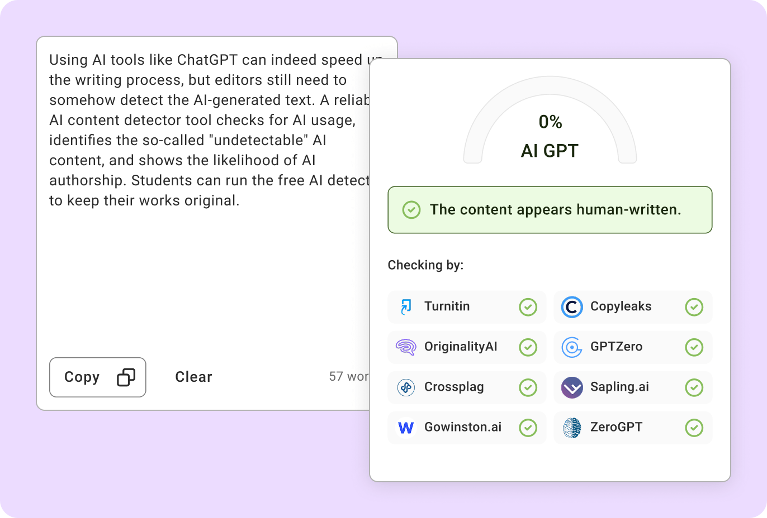Open the GPTZero detector icon
Viewport: 767px width, 518px height.
coord(572,347)
